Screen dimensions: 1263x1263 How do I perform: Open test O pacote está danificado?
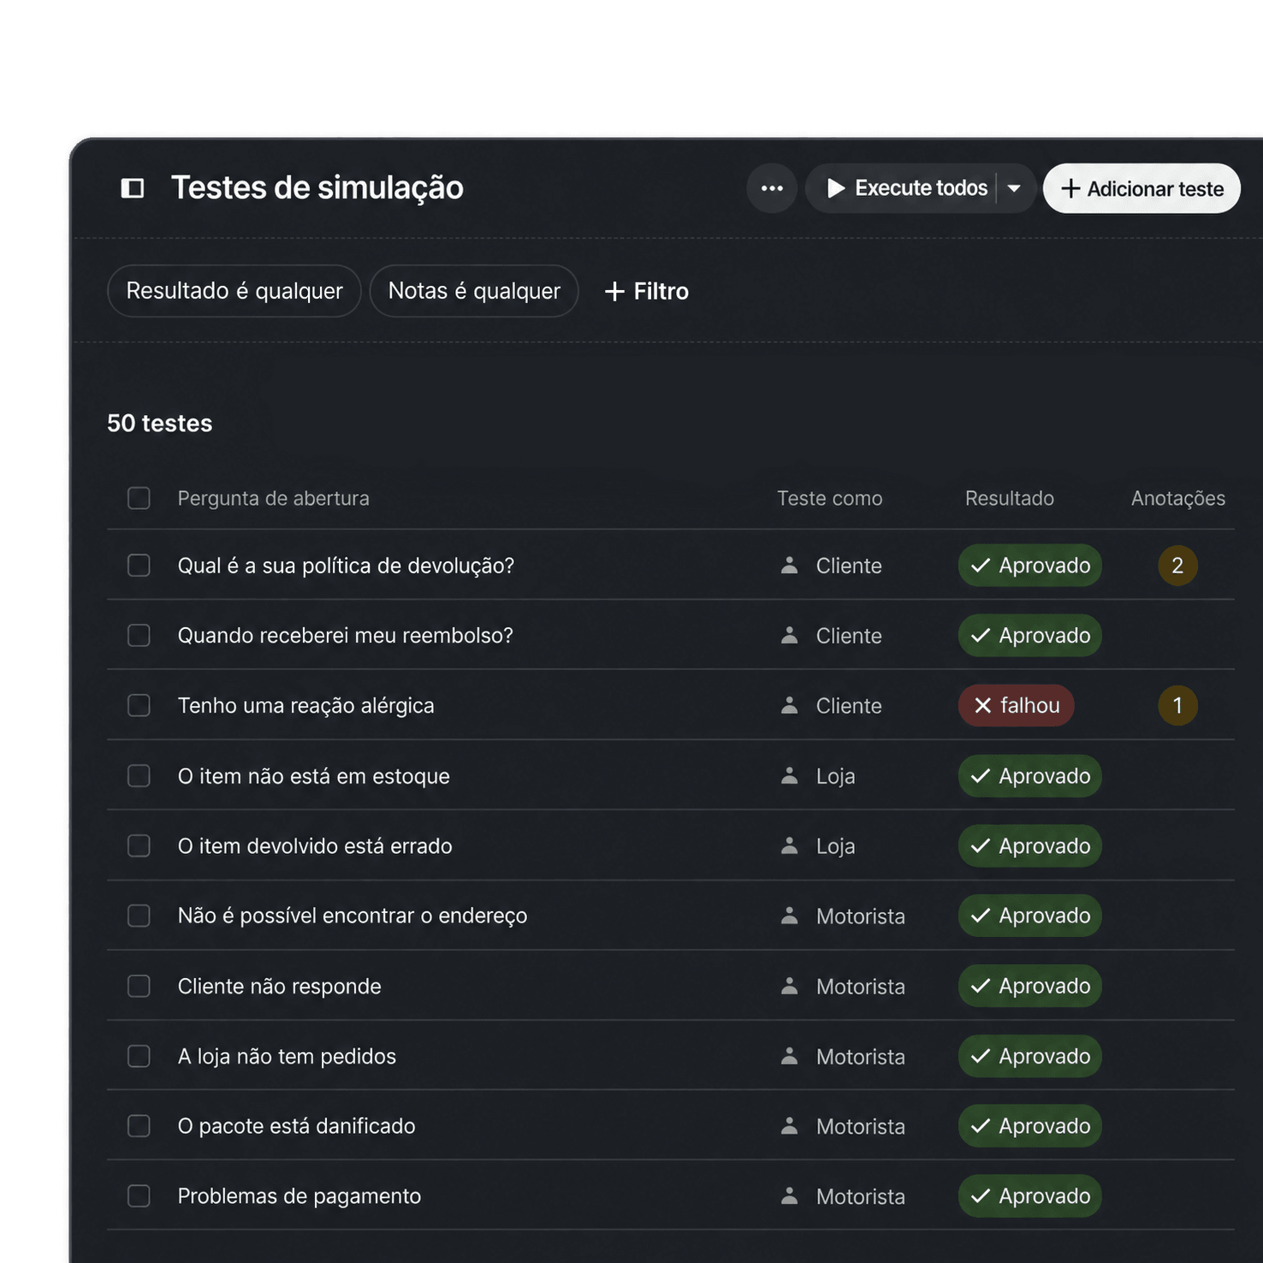[296, 1126]
